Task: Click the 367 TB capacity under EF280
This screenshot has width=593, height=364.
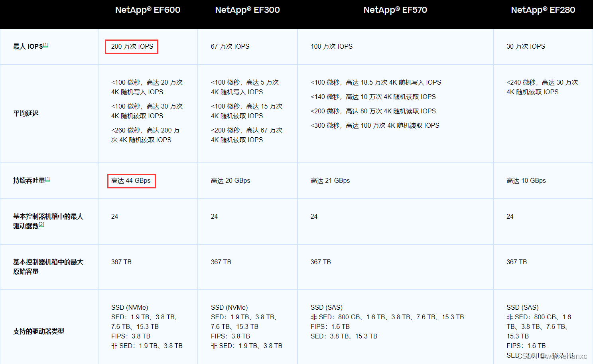Action: tap(517, 262)
